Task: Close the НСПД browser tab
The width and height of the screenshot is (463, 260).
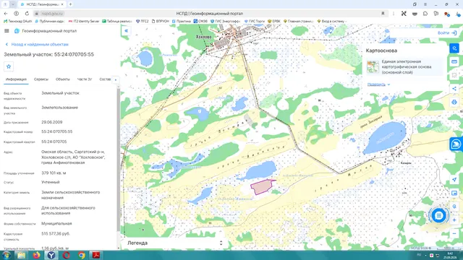Action: pos(62,4)
